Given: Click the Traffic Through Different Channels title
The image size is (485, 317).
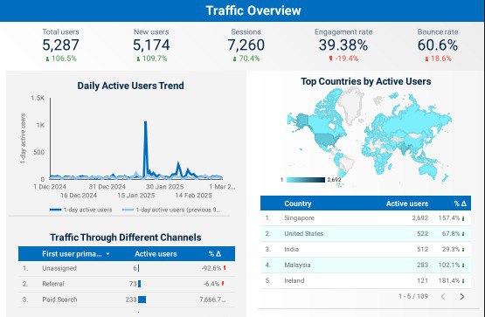Looking at the screenshot, I should pos(126,238).
